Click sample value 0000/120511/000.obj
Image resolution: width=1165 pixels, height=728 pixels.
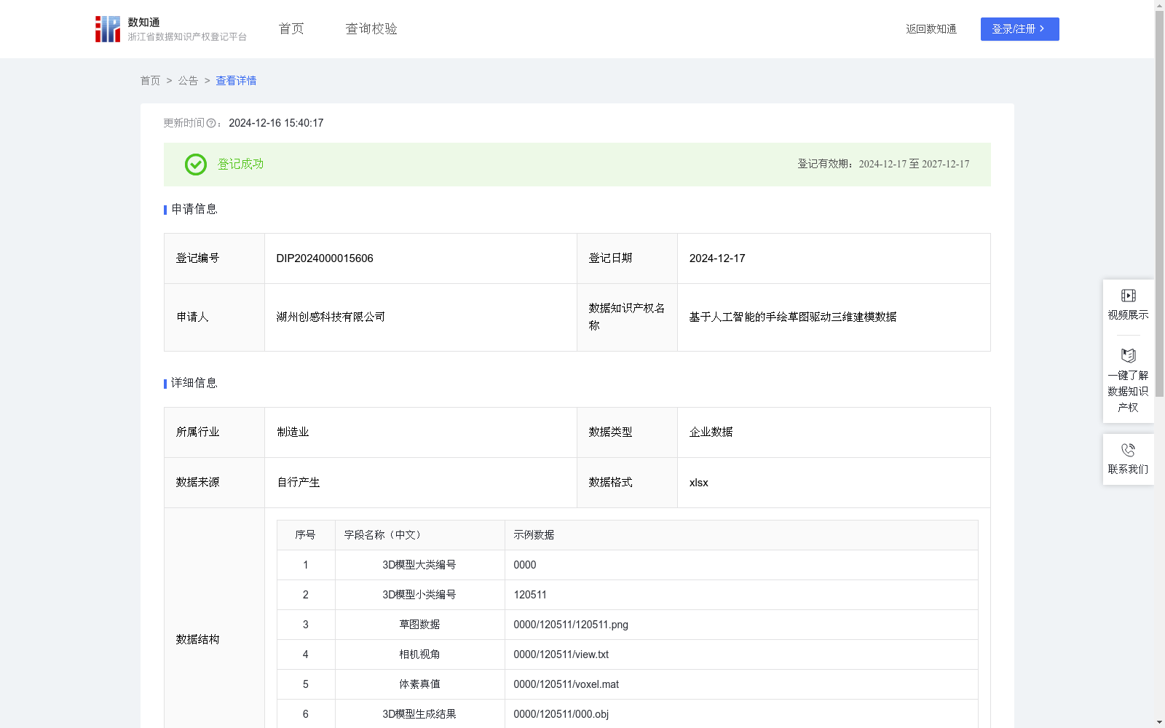click(561, 714)
